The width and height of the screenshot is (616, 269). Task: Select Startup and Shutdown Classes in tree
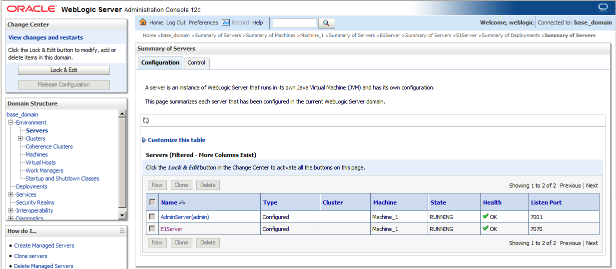pos(62,178)
